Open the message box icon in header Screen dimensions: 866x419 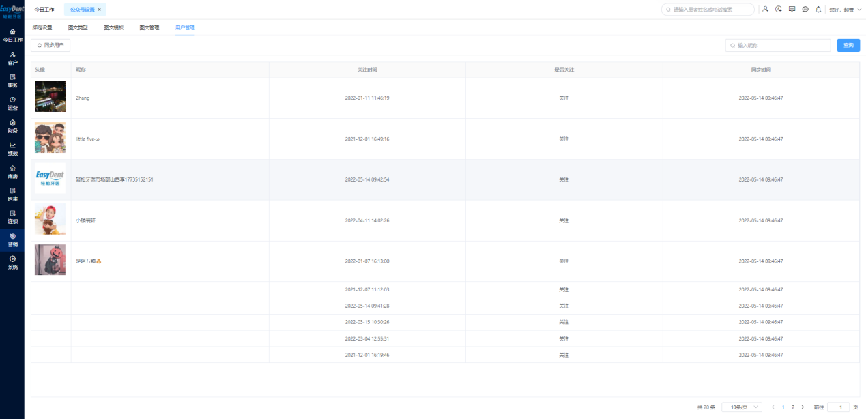[x=792, y=9]
